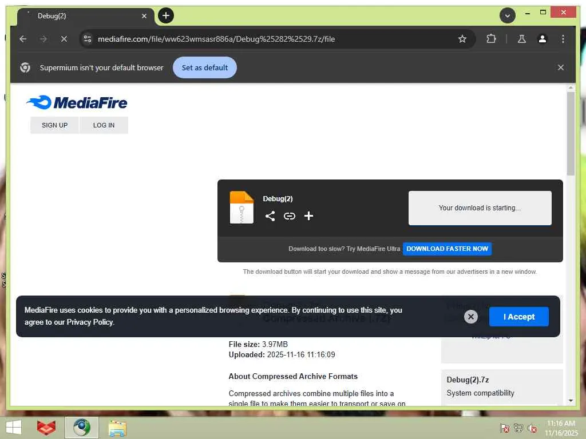Open File Explorer from taskbar
586x439 pixels.
coord(117,428)
